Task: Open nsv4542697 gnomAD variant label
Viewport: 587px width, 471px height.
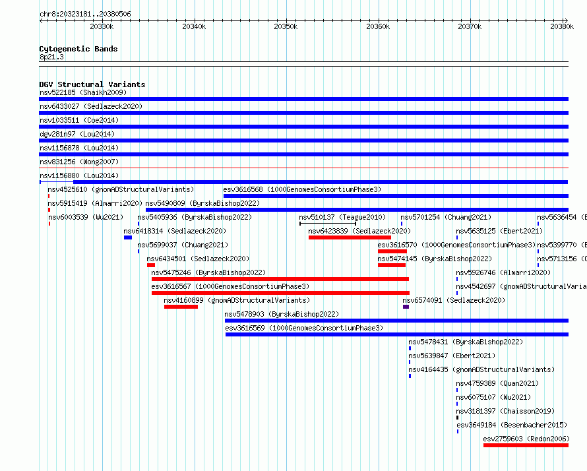Action: tap(521, 286)
